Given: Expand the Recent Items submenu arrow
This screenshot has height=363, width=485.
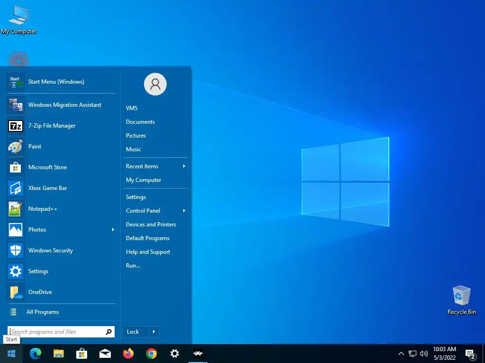Looking at the screenshot, I should [x=184, y=166].
